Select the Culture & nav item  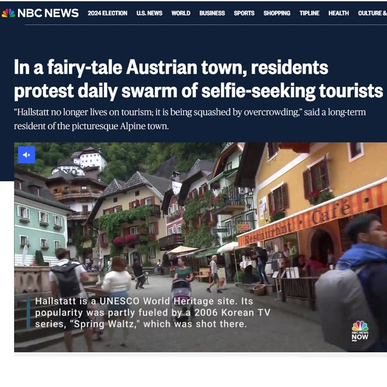tap(372, 13)
